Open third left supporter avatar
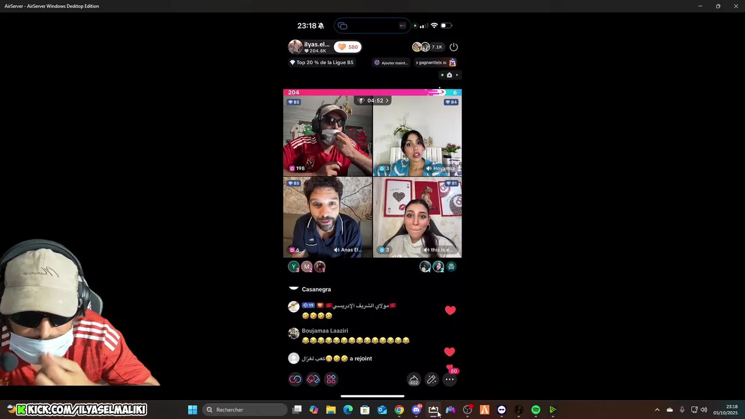 [x=320, y=267]
